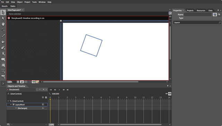
Task: Select the Rectangle shape tool
Action: [3, 59]
